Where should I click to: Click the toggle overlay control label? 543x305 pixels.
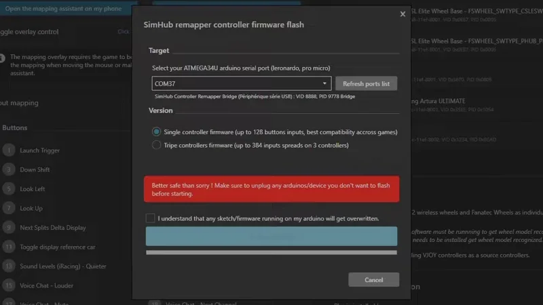(29, 32)
